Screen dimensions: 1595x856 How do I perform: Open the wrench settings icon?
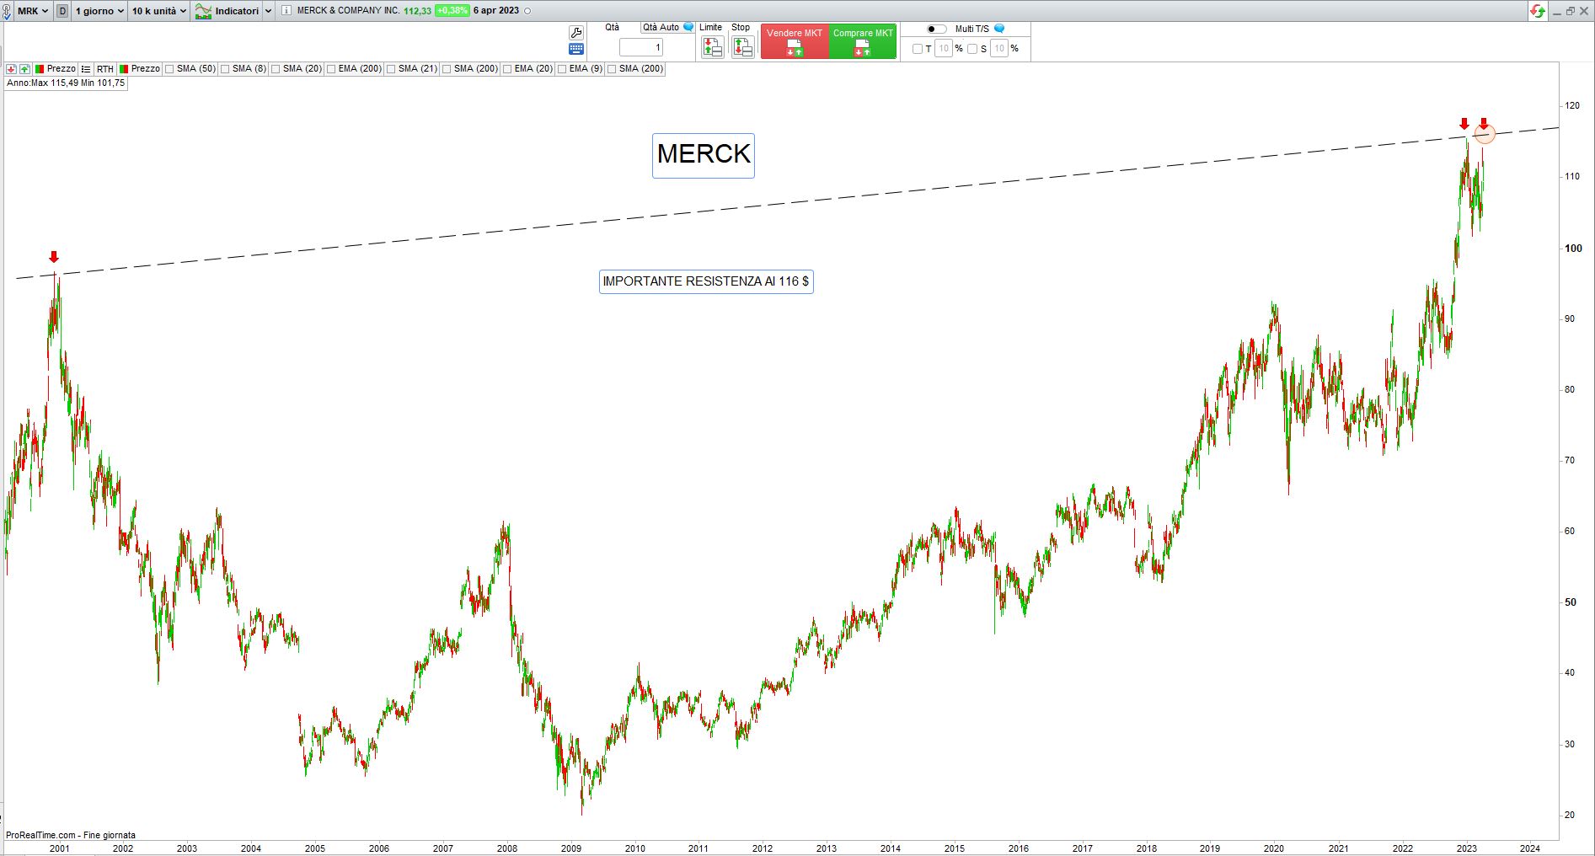click(576, 33)
